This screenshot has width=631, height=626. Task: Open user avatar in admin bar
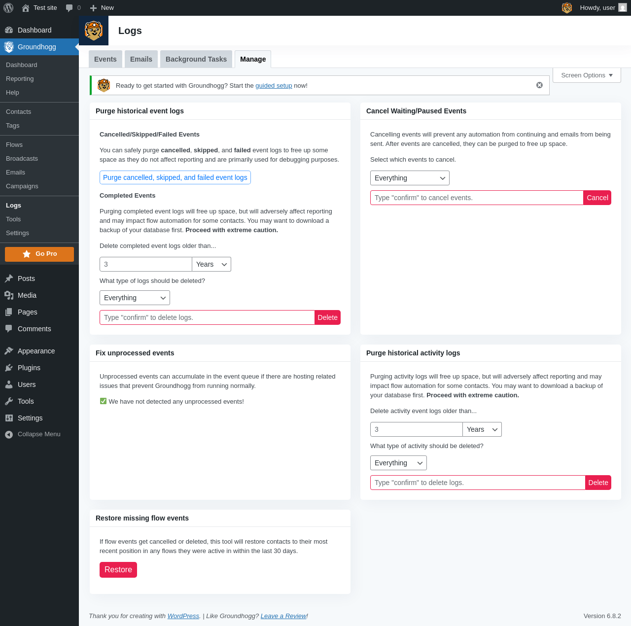(x=623, y=8)
